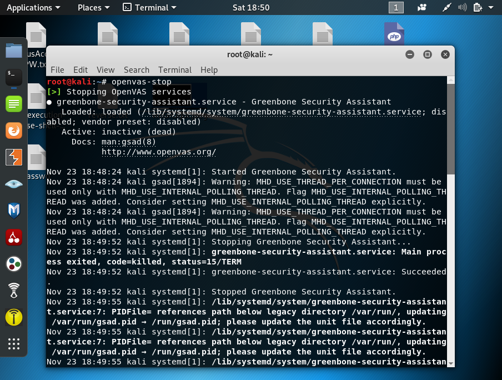Click the workspace 1 indicator

click(x=396, y=7)
